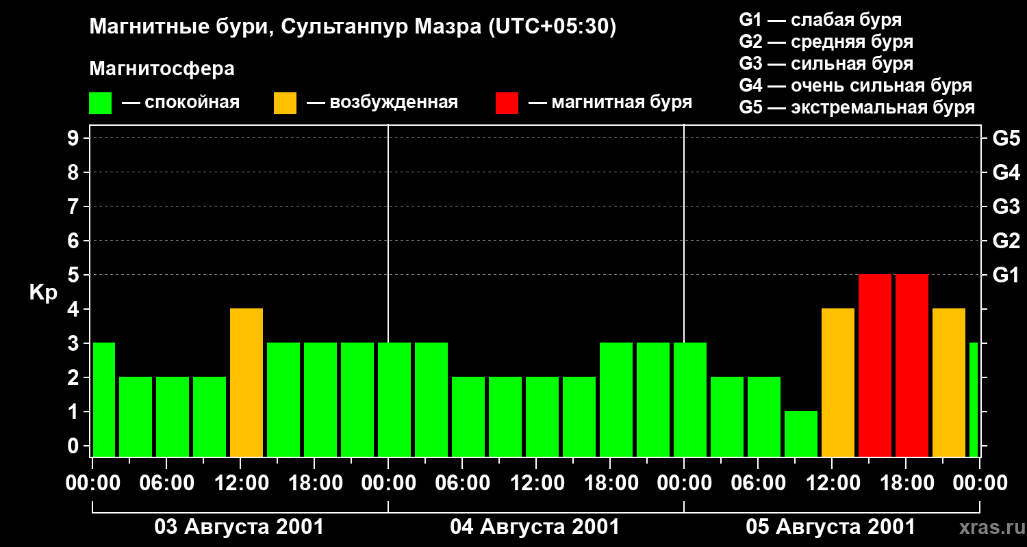Click the 12:00 time label for 05 Августа

coord(832,483)
